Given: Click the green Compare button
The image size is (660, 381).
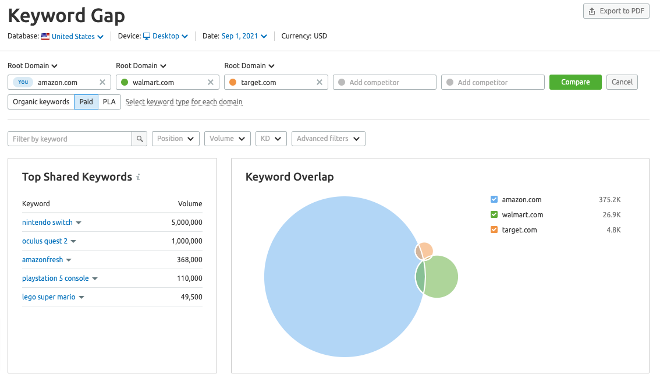Looking at the screenshot, I should click(576, 82).
